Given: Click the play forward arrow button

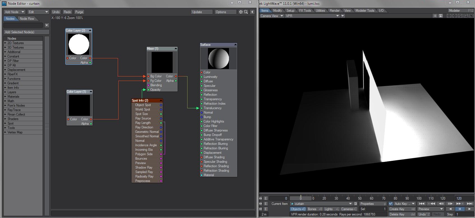Looking at the screenshot, I should (x=469, y=209).
